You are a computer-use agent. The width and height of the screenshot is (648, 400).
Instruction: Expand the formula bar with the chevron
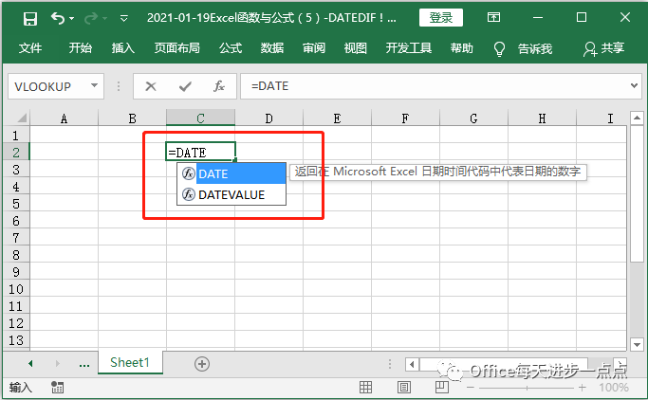click(634, 85)
